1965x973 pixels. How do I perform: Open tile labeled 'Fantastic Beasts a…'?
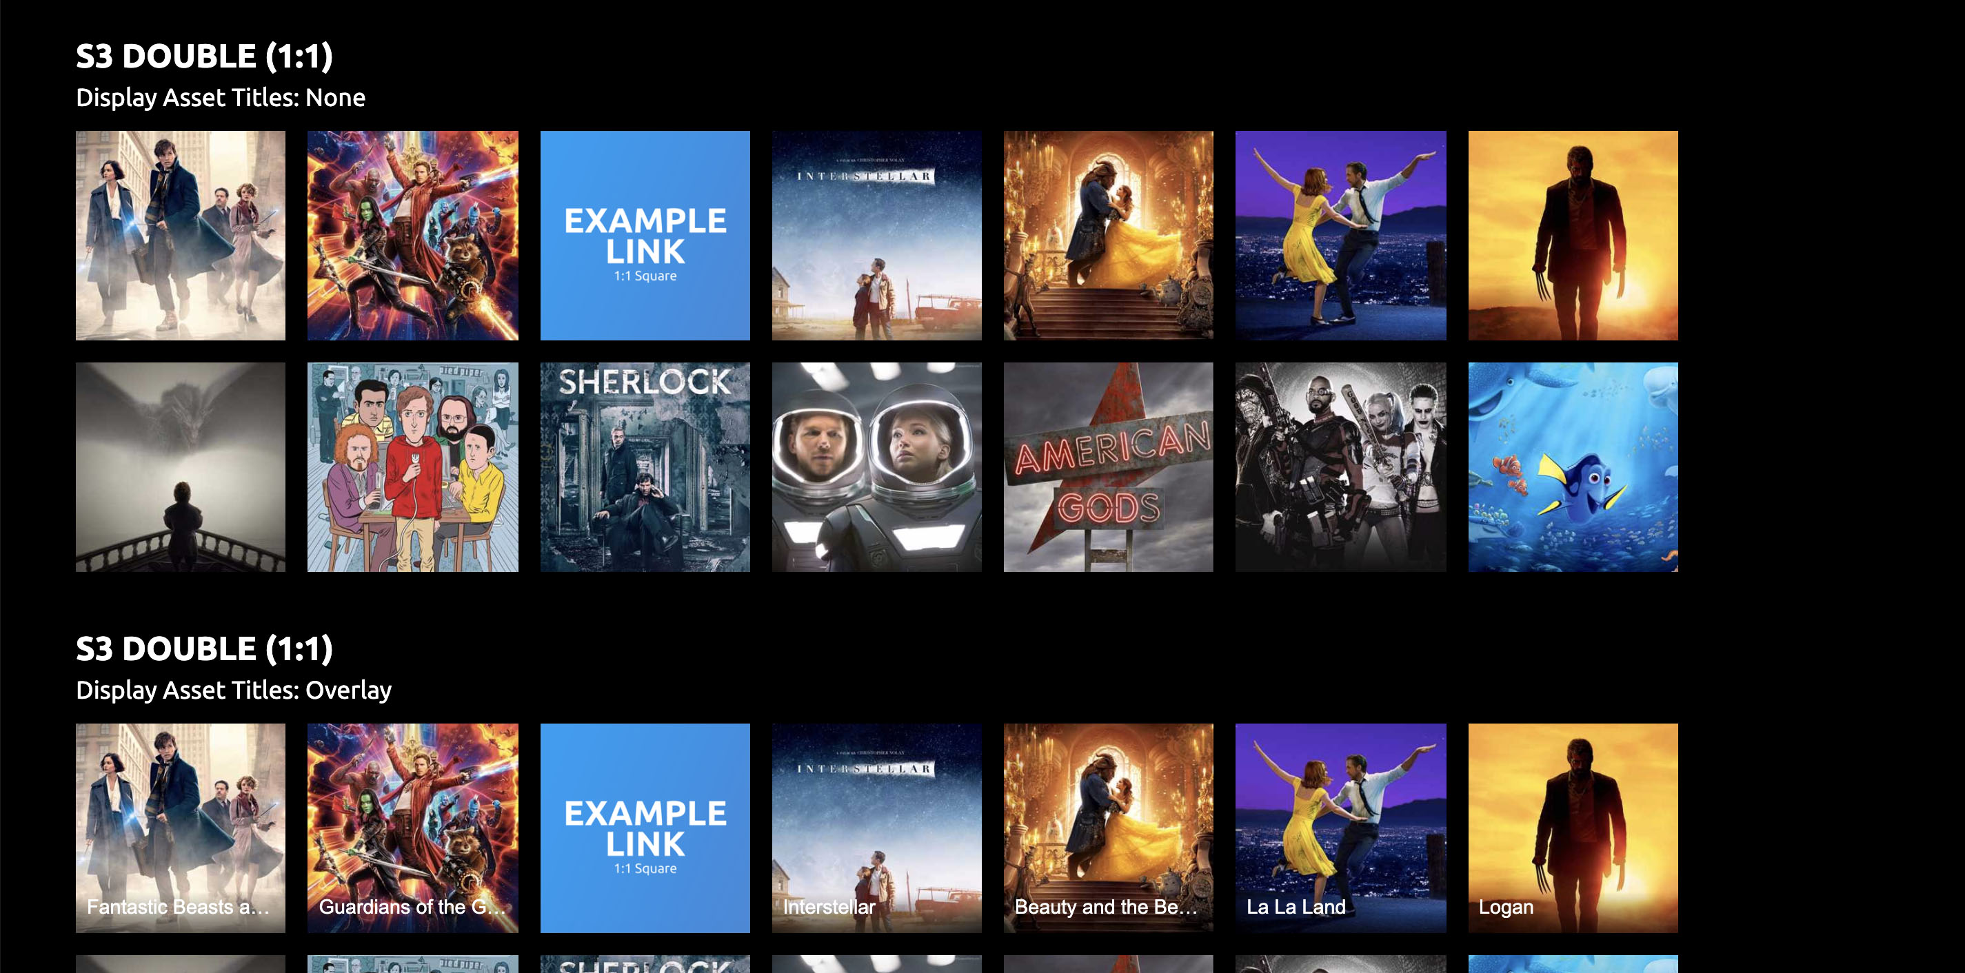(180, 828)
